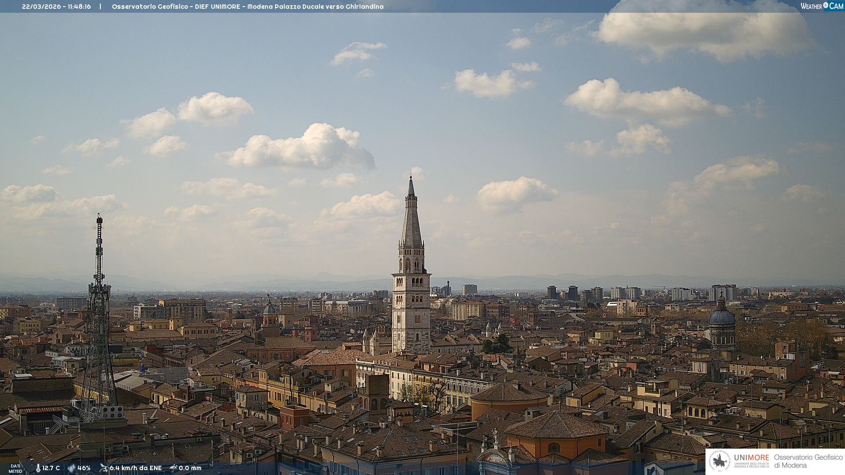Screen dimensions: 845x475
Task: Click the UNIMORE circular seal emblem
Action: 720,461
